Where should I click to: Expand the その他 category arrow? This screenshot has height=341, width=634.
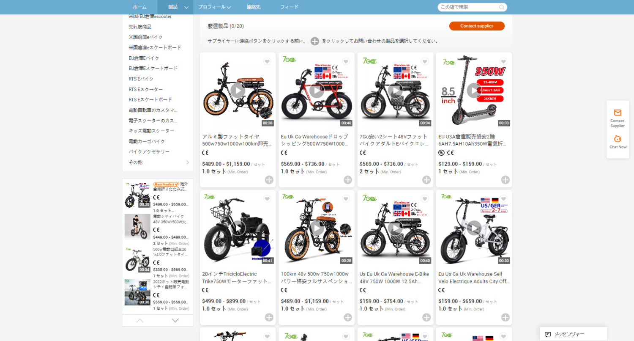tap(188, 162)
